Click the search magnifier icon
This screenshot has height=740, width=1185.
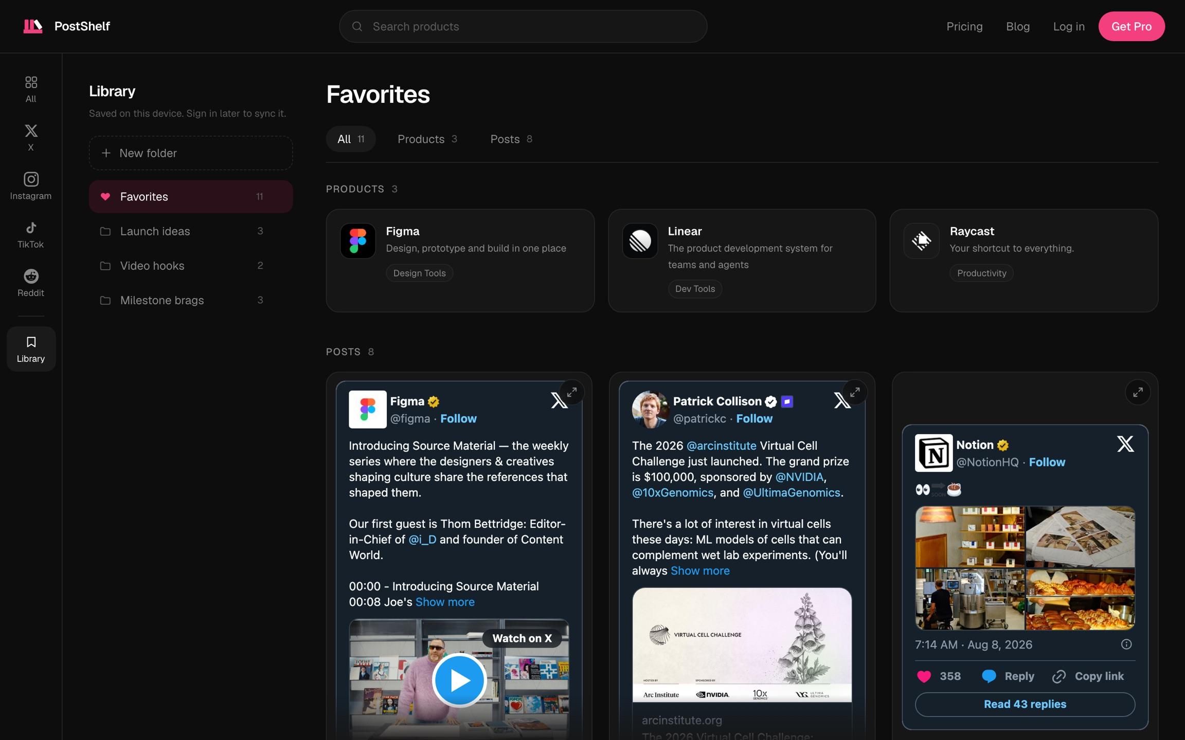click(x=357, y=26)
